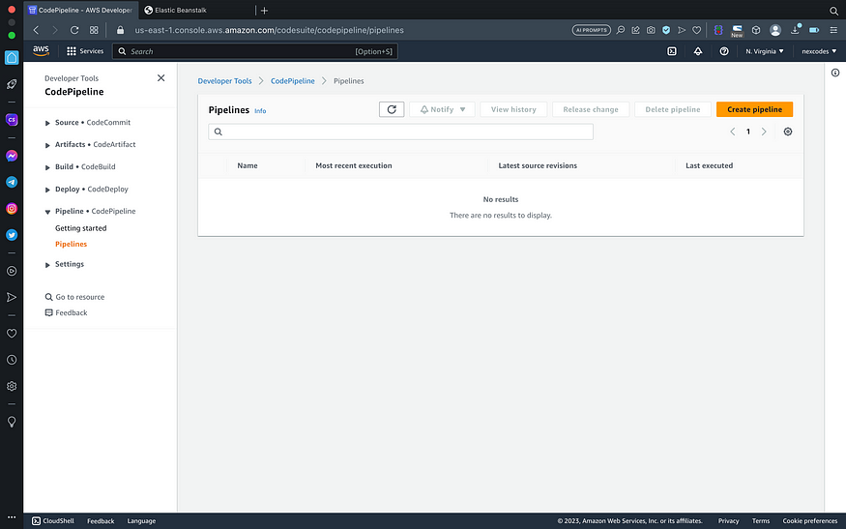This screenshot has height=529, width=846.
Task: Go back in browser navigation
Action: 36,30
